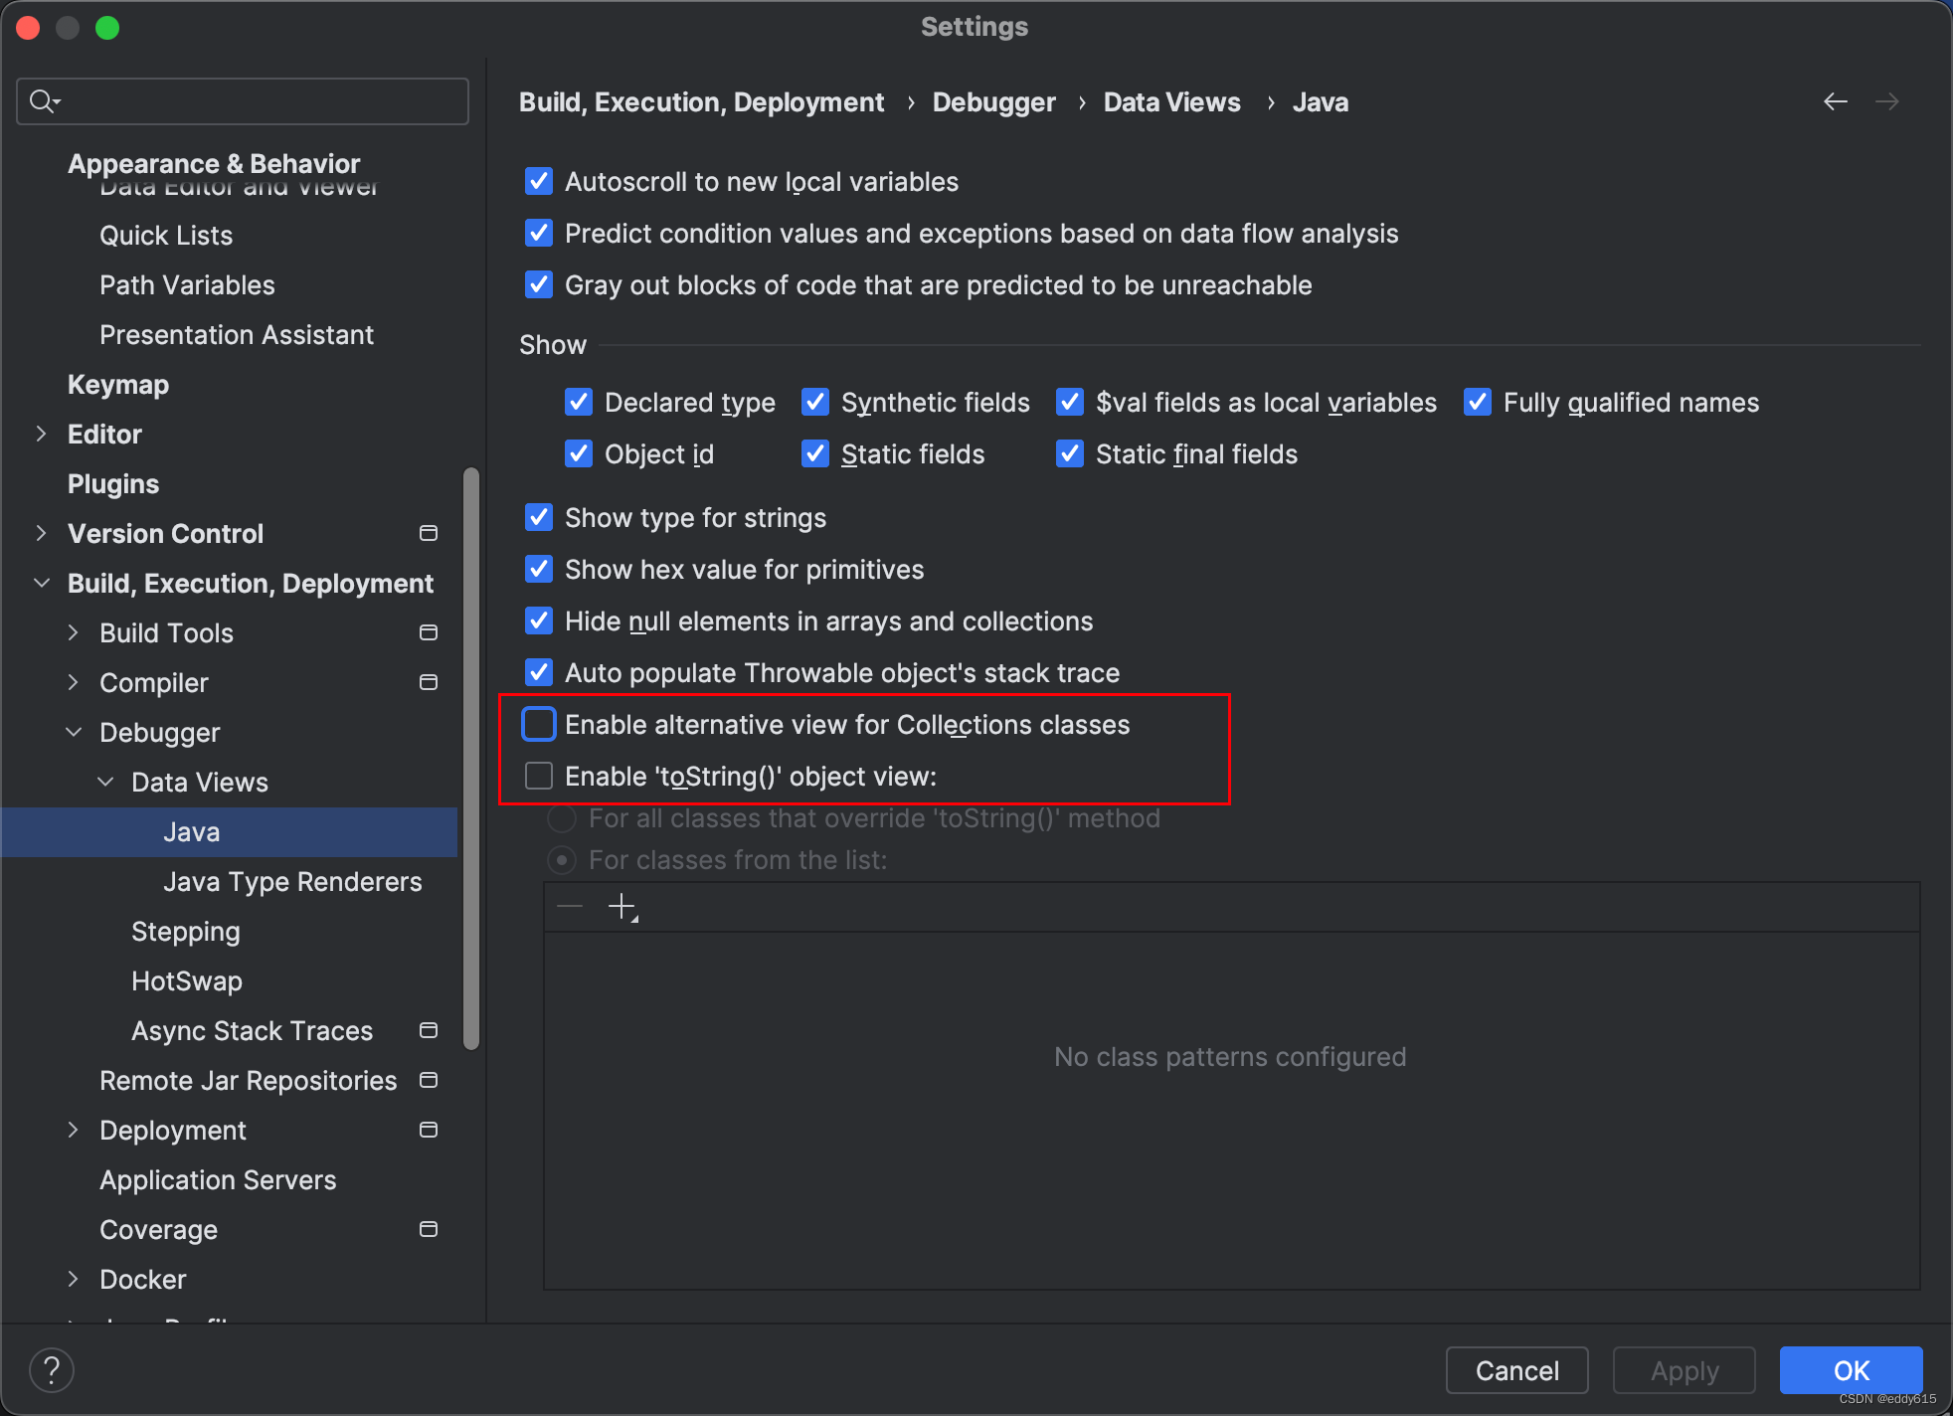Viewport: 1953px width, 1416px height.
Task: Click project-level icon beside Coverage
Action: [429, 1229]
